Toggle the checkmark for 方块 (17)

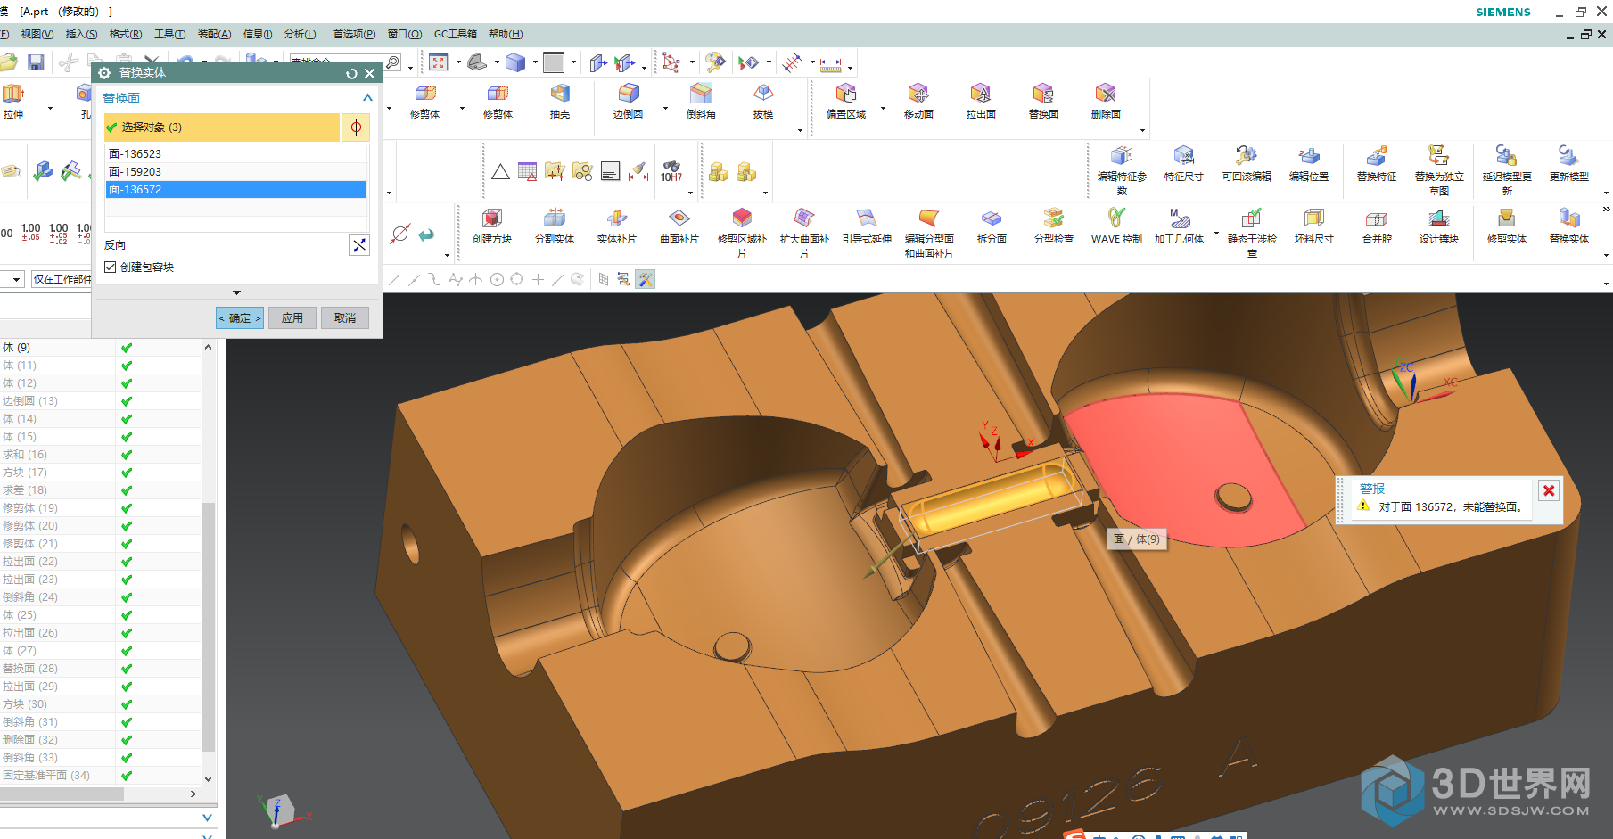coord(127,473)
